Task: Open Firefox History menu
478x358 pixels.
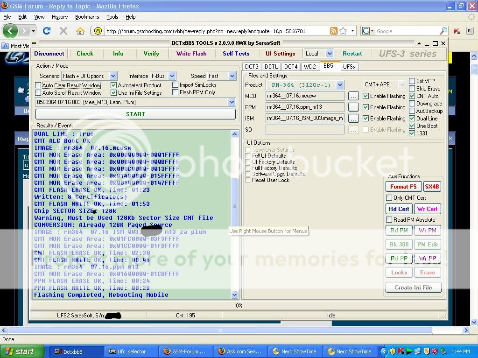Action: tap(60, 17)
